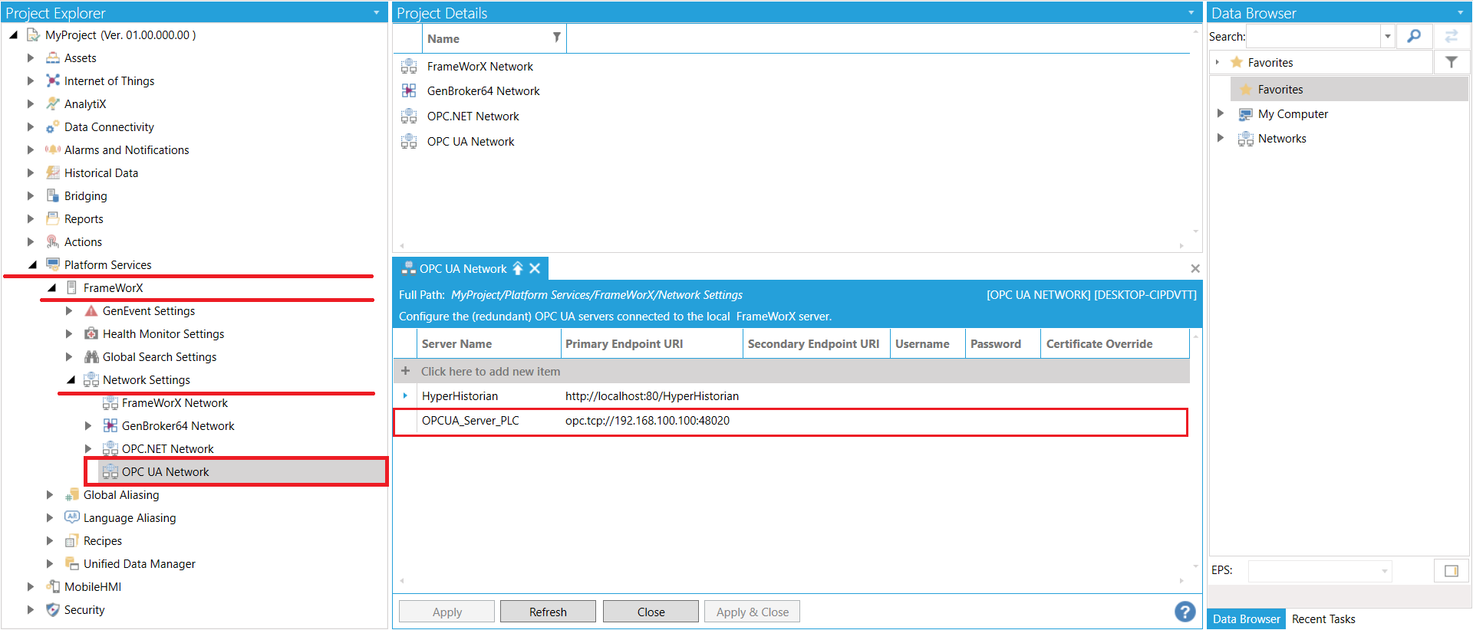Viewport: 1473px width, 630px height.
Task: Collapse the Platform Services node
Action: click(32, 265)
